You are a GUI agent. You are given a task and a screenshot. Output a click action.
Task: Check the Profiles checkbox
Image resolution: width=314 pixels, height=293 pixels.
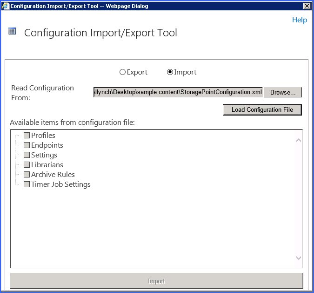pos(27,135)
